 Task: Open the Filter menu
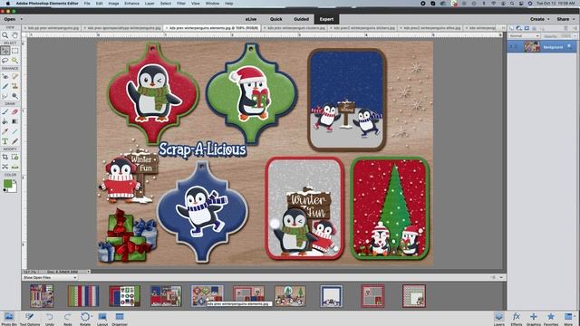click(181, 4)
